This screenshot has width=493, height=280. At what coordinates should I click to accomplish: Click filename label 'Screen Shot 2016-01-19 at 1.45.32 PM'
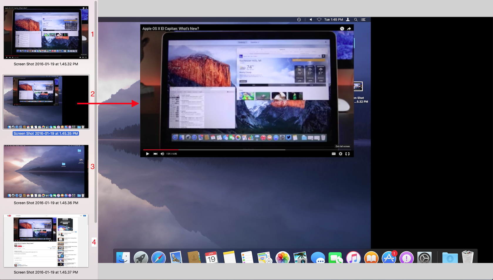pos(46,64)
